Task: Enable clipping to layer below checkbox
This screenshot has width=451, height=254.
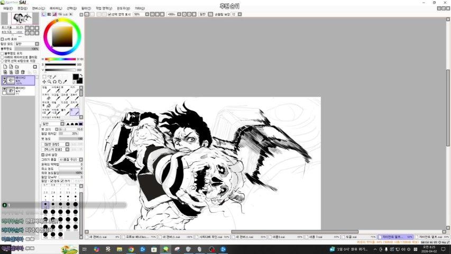Action: [x=2, y=57]
